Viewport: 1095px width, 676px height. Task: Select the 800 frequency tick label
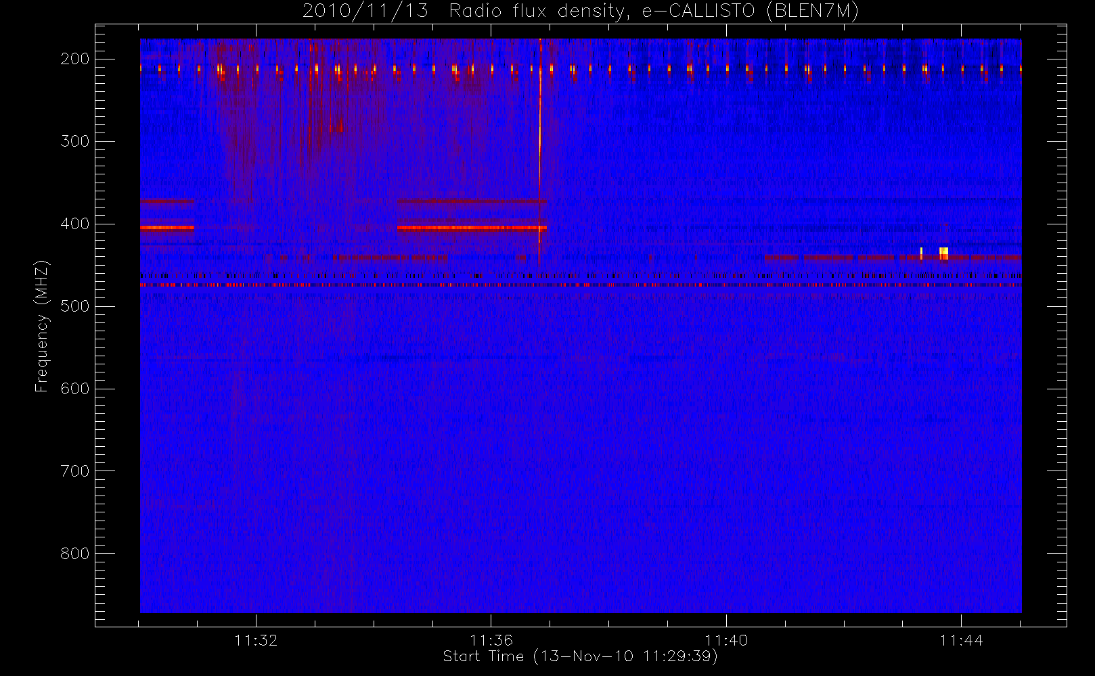[x=75, y=554]
